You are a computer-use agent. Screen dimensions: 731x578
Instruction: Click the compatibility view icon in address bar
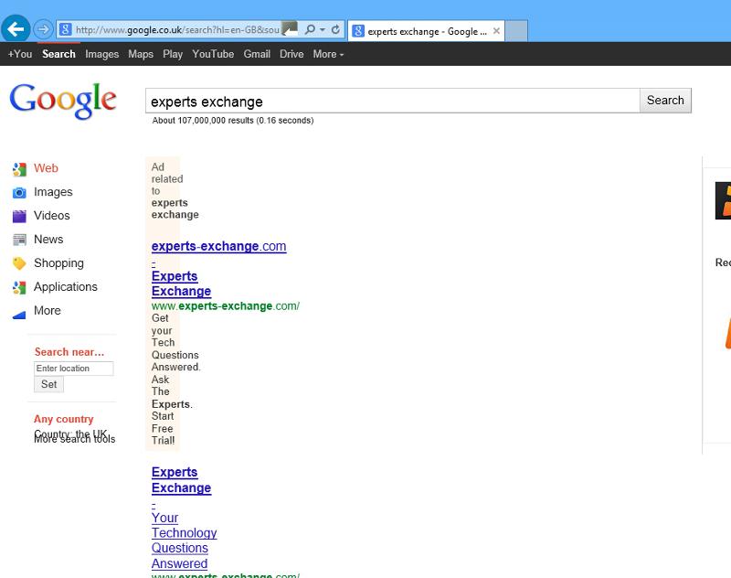point(290,29)
